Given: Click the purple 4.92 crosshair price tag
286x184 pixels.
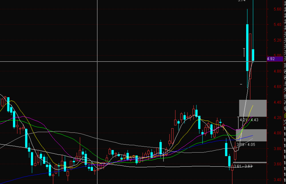Looking at the screenshot, I should coord(275,59).
